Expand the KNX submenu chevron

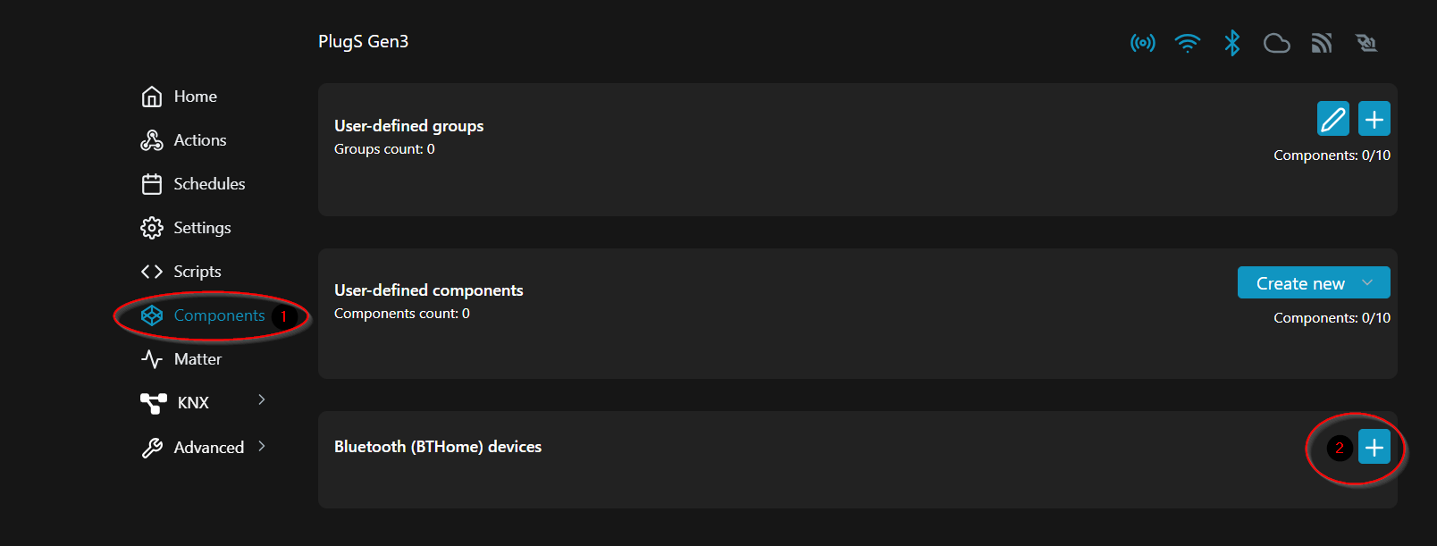262,399
